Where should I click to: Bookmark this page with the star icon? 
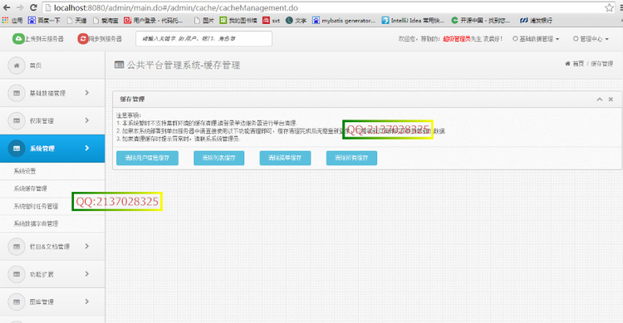(x=609, y=7)
